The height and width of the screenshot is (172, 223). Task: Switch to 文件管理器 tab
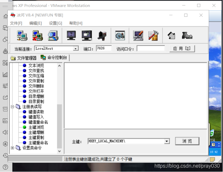pos(23,58)
